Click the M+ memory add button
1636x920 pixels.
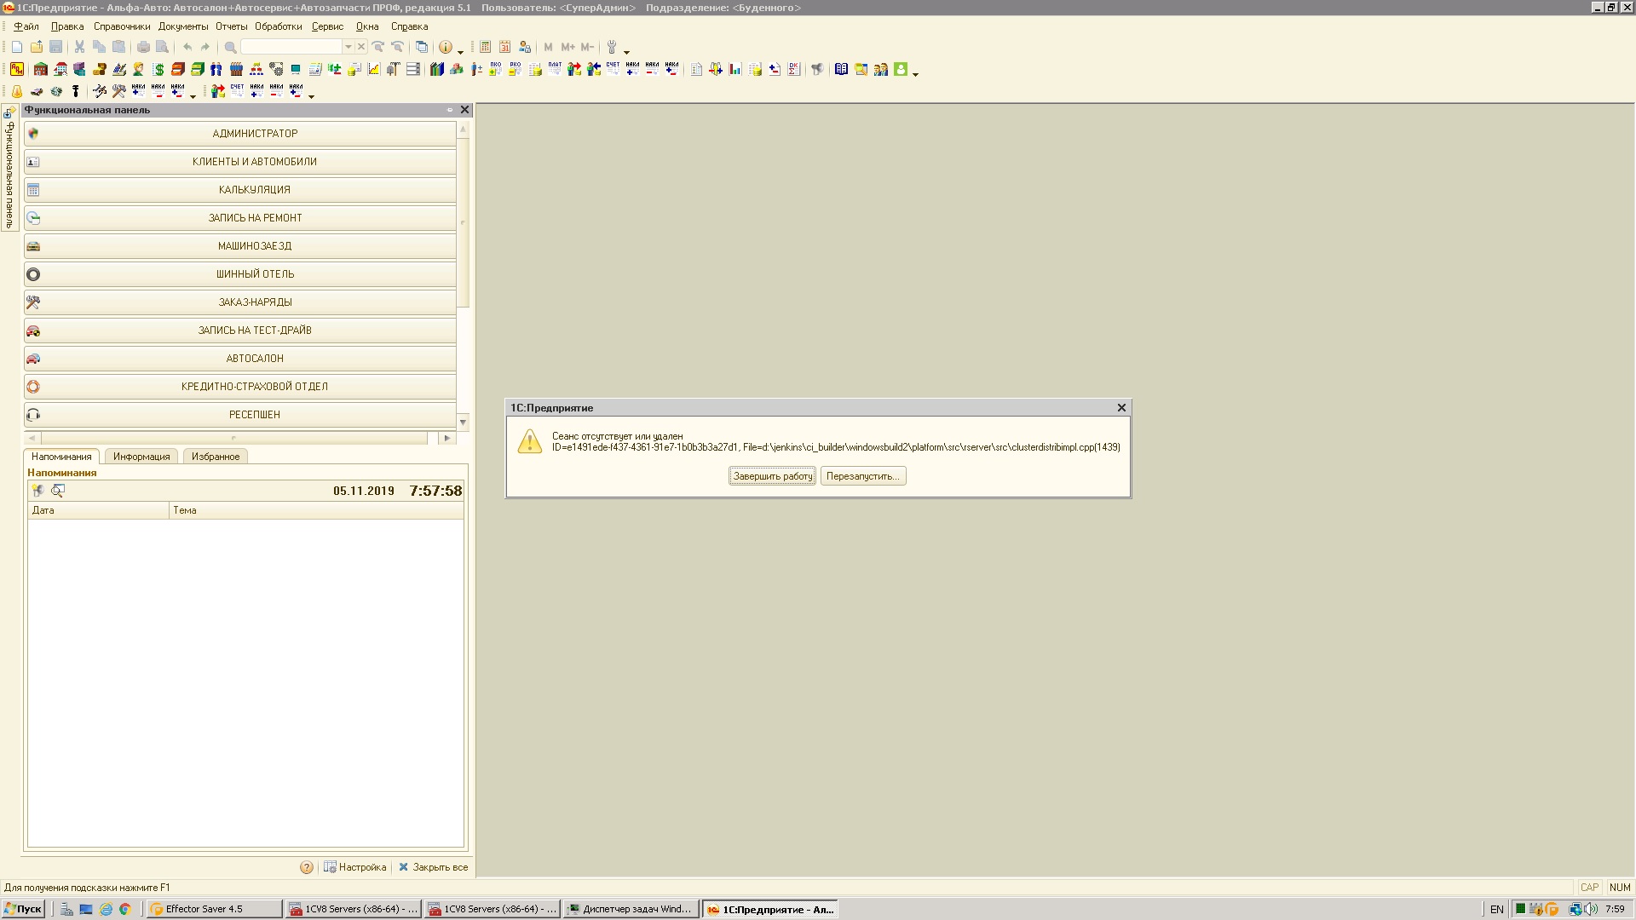pos(567,47)
